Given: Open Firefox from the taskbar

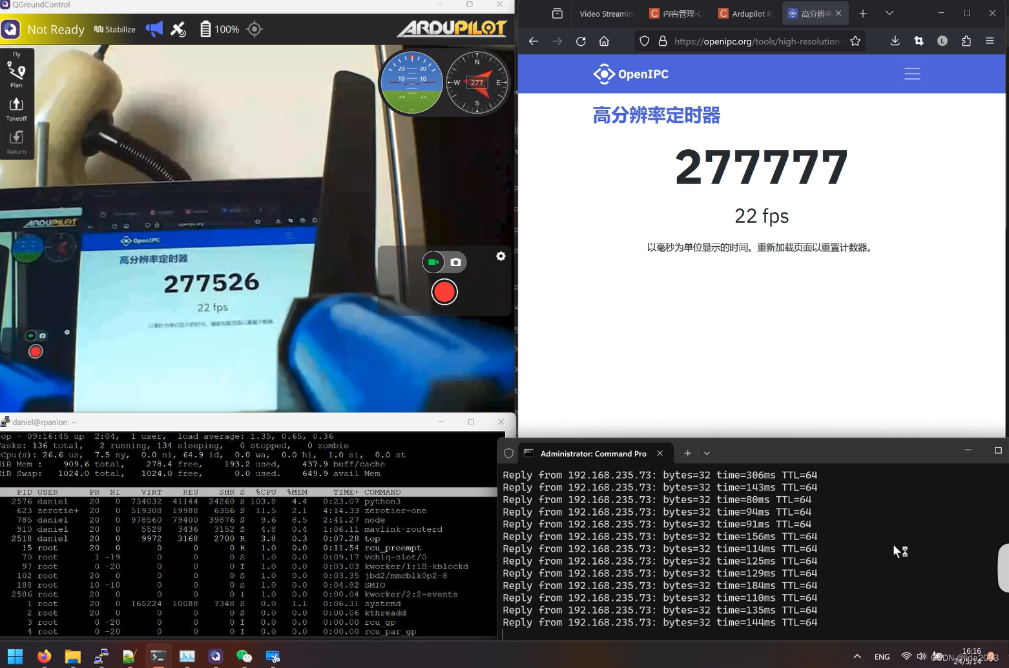Looking at the screenshot, I should click(44, 656).
